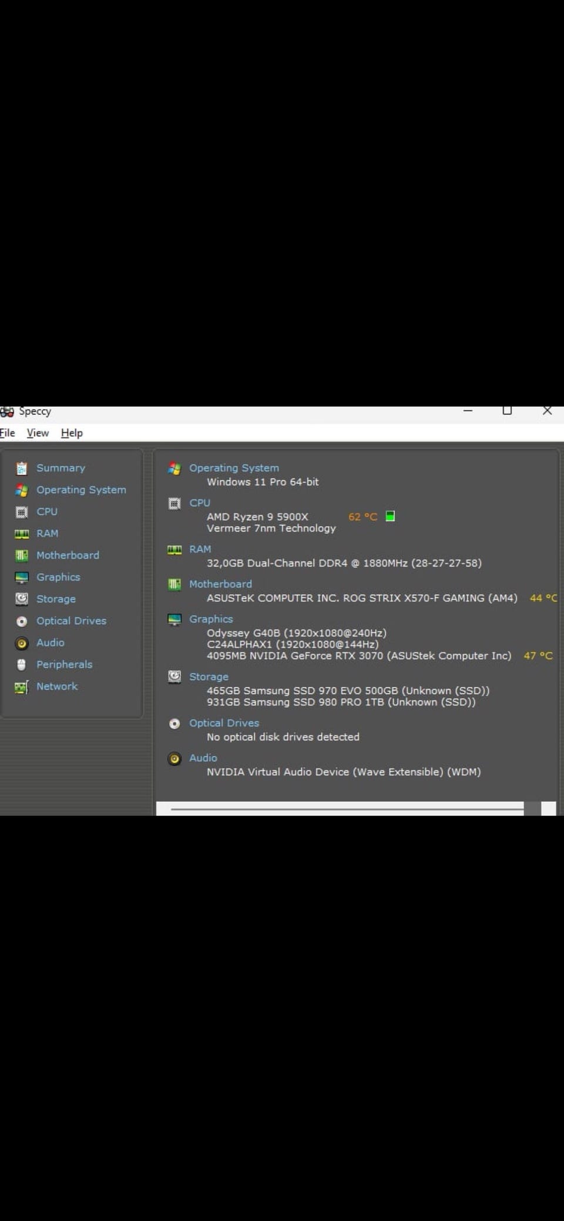The height and width of the screenshot is (1221, 564).
Task: Open the Motherboard heading link in summary
Action: [x=220, y=584]
